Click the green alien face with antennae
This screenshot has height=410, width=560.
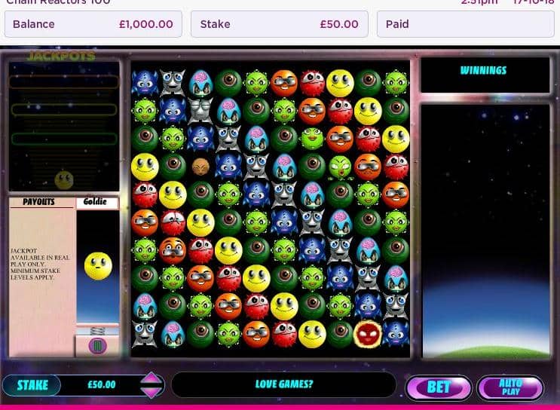340,167
